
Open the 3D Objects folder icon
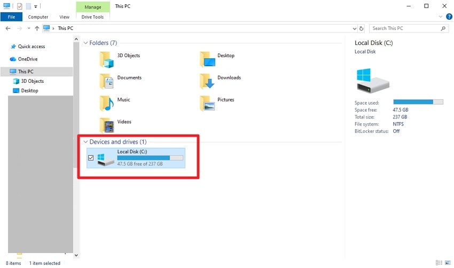pyautogui.click(x=106, y=60)
